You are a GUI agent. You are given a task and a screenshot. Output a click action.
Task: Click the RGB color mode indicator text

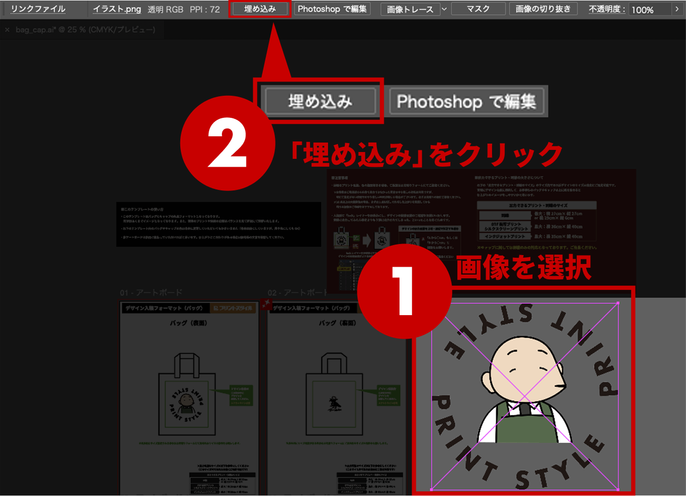[173, 8]
